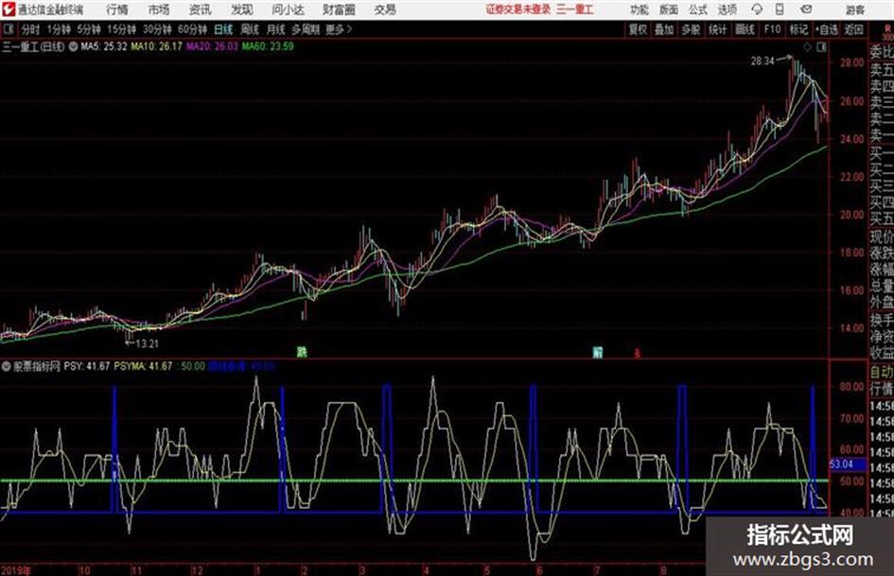
Task: Open the 资讯 menu
Action: pyautogui.click(x=201, y=9)
